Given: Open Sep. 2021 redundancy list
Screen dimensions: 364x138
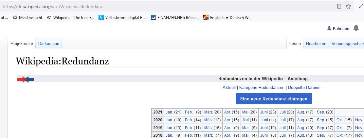Looking at the screenshot, I should click(x=321, y=112).
